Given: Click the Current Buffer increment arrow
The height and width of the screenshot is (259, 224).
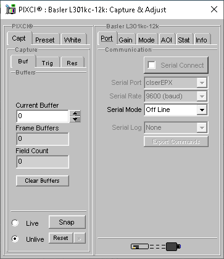Looking at the screenshot, I should [x=75, y=113].
